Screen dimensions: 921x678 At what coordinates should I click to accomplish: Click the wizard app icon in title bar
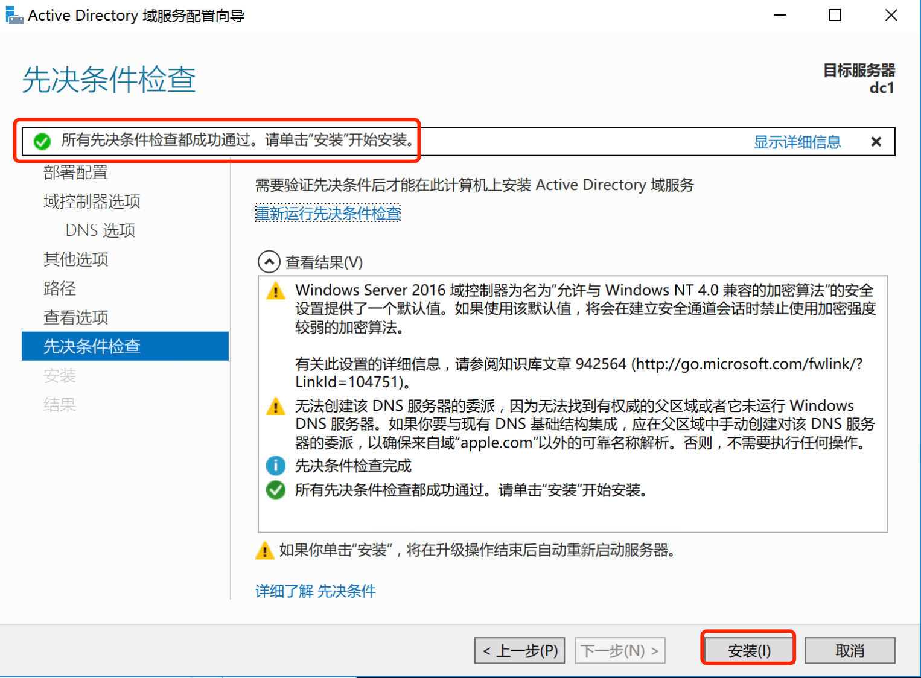pyautogui.click(x=14, y=15)
